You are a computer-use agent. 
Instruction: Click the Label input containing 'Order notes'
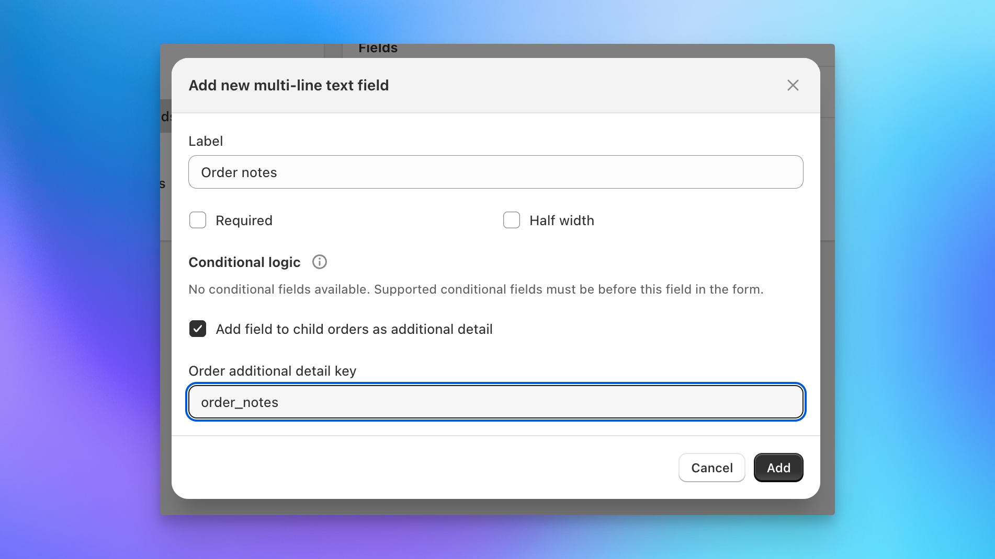(x=495, y=172)
